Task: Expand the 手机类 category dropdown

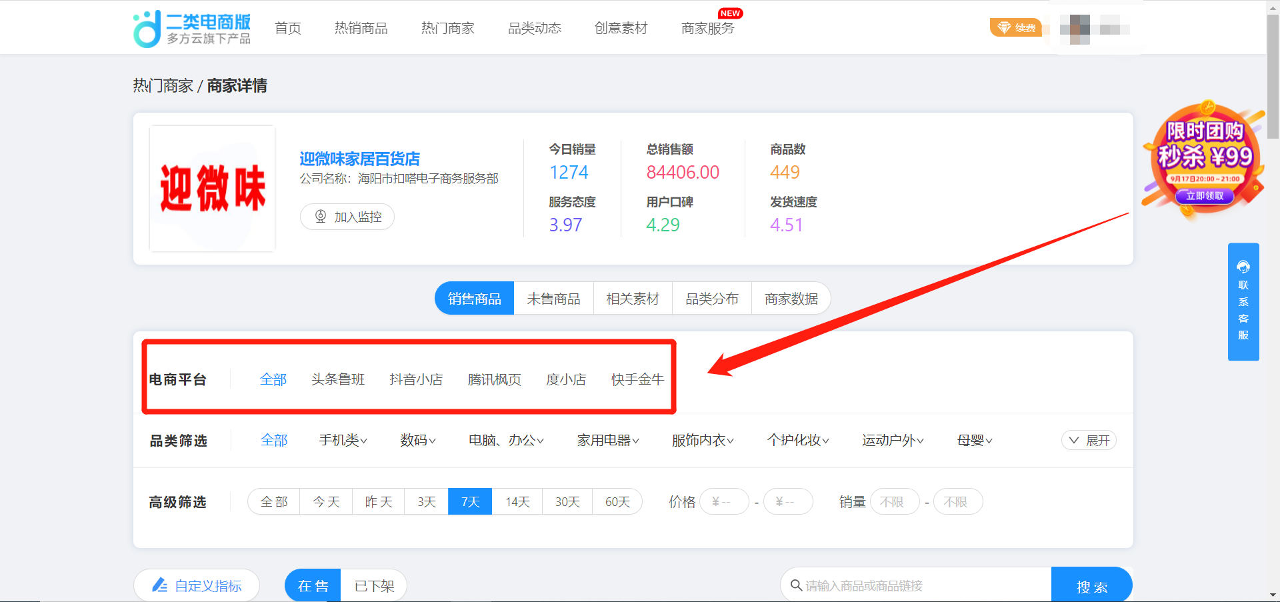Action: coord(343,440)
